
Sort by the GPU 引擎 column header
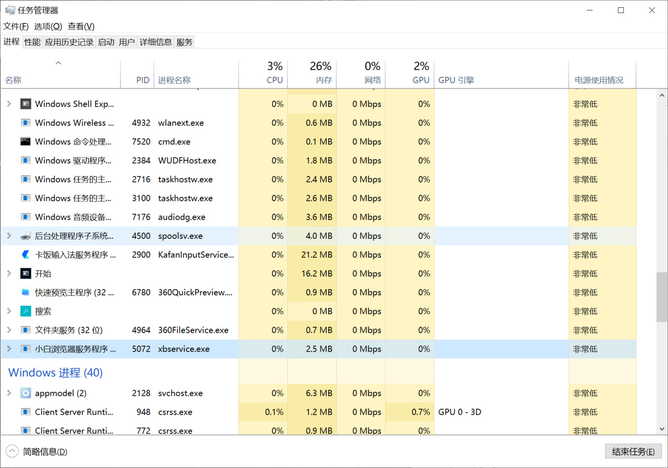pos(502,74)
